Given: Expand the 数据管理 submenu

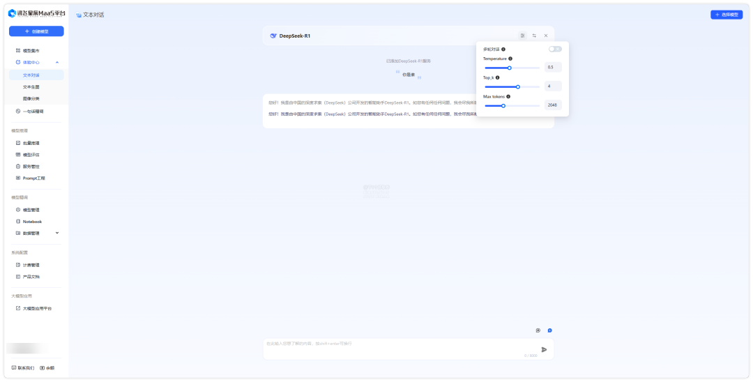Looking at the screenshot, I should 57,233.
